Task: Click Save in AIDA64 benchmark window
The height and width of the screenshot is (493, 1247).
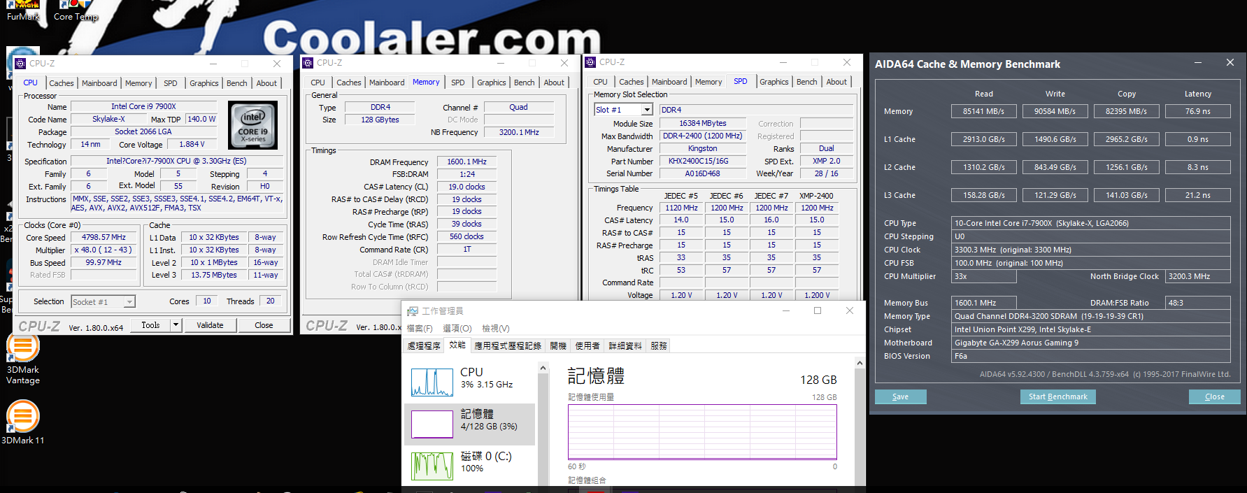Action: pos(901,396)
